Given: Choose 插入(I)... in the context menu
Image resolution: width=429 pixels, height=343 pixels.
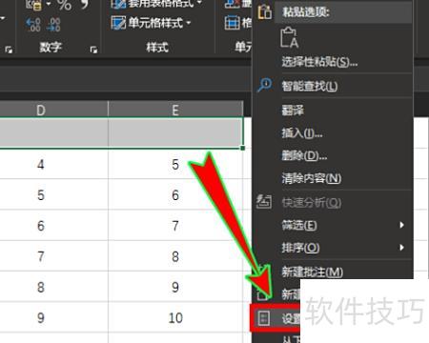Looking at the screenshot, I should coord(302,133).
